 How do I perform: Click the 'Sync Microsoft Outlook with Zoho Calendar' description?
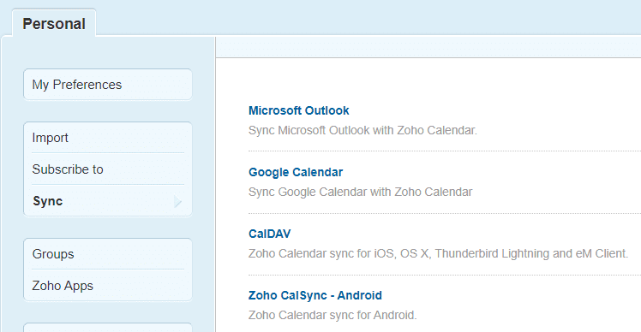pos(362,130)
